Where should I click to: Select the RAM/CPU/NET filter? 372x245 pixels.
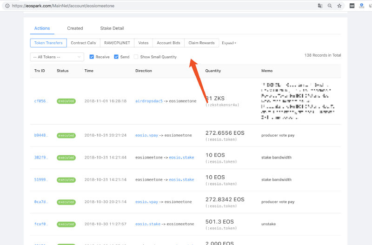tap(117, 43)
